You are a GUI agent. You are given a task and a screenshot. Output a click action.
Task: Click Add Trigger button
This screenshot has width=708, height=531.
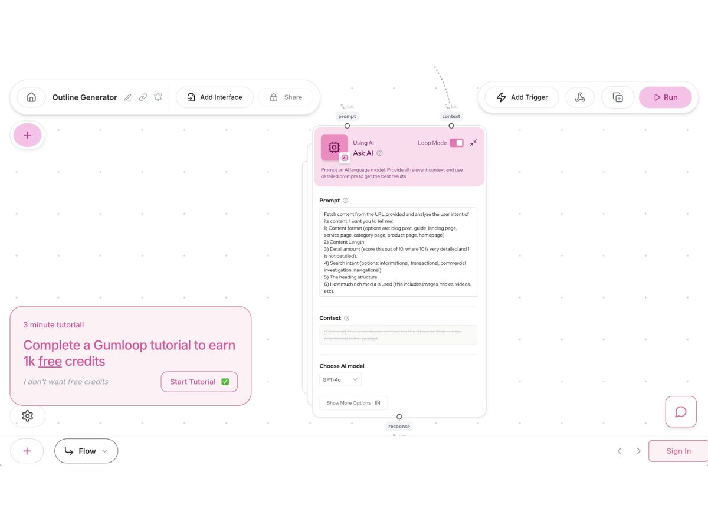point(522,97)
